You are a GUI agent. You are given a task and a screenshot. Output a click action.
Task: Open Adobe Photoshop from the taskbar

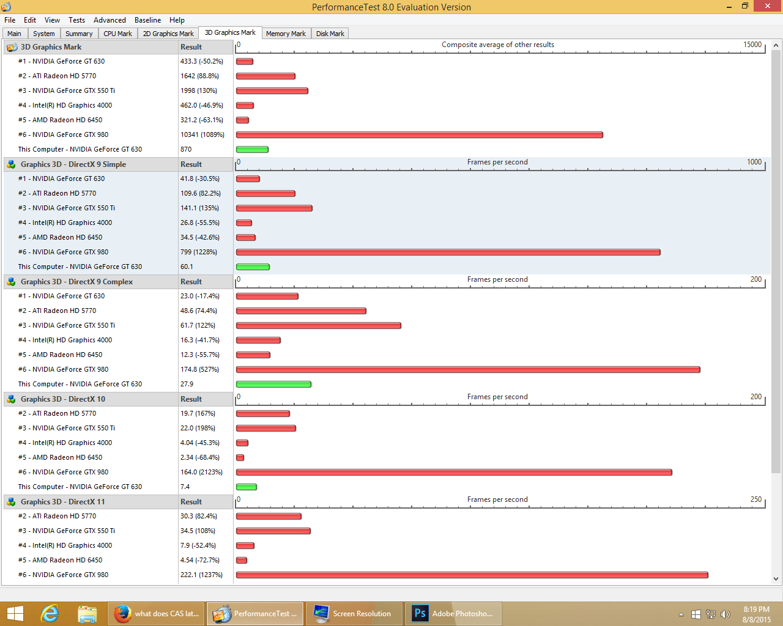(453, 614)
